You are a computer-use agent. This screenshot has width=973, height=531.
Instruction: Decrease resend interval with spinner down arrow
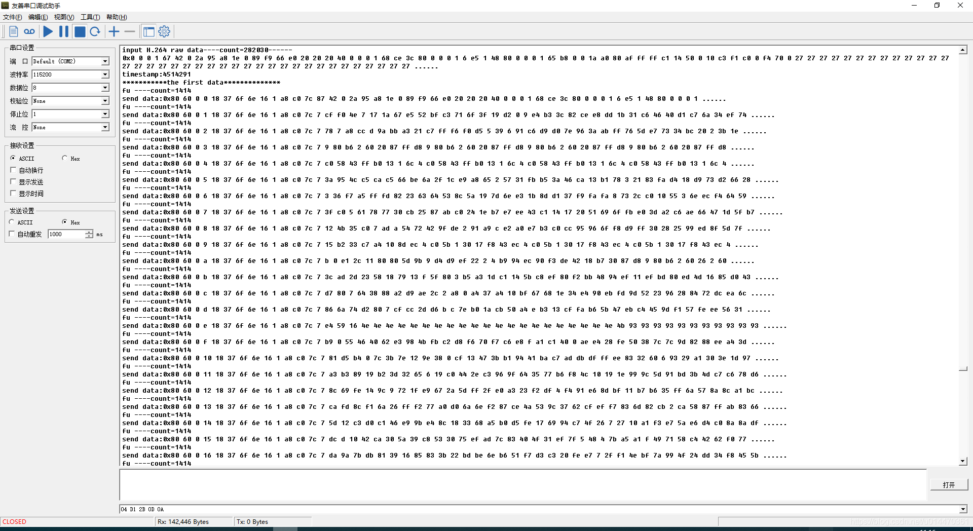pos(89,236)
